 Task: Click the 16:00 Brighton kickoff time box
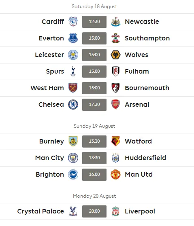point(94,175)
